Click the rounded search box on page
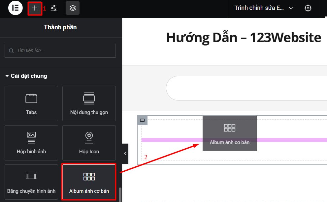The image size is (327, 202). tap(246, 88)
